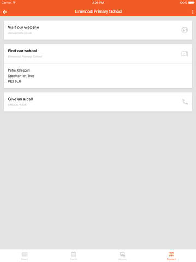196x262 pixels.
Task: Open the Events calendar tab
Action: (73, 256)
